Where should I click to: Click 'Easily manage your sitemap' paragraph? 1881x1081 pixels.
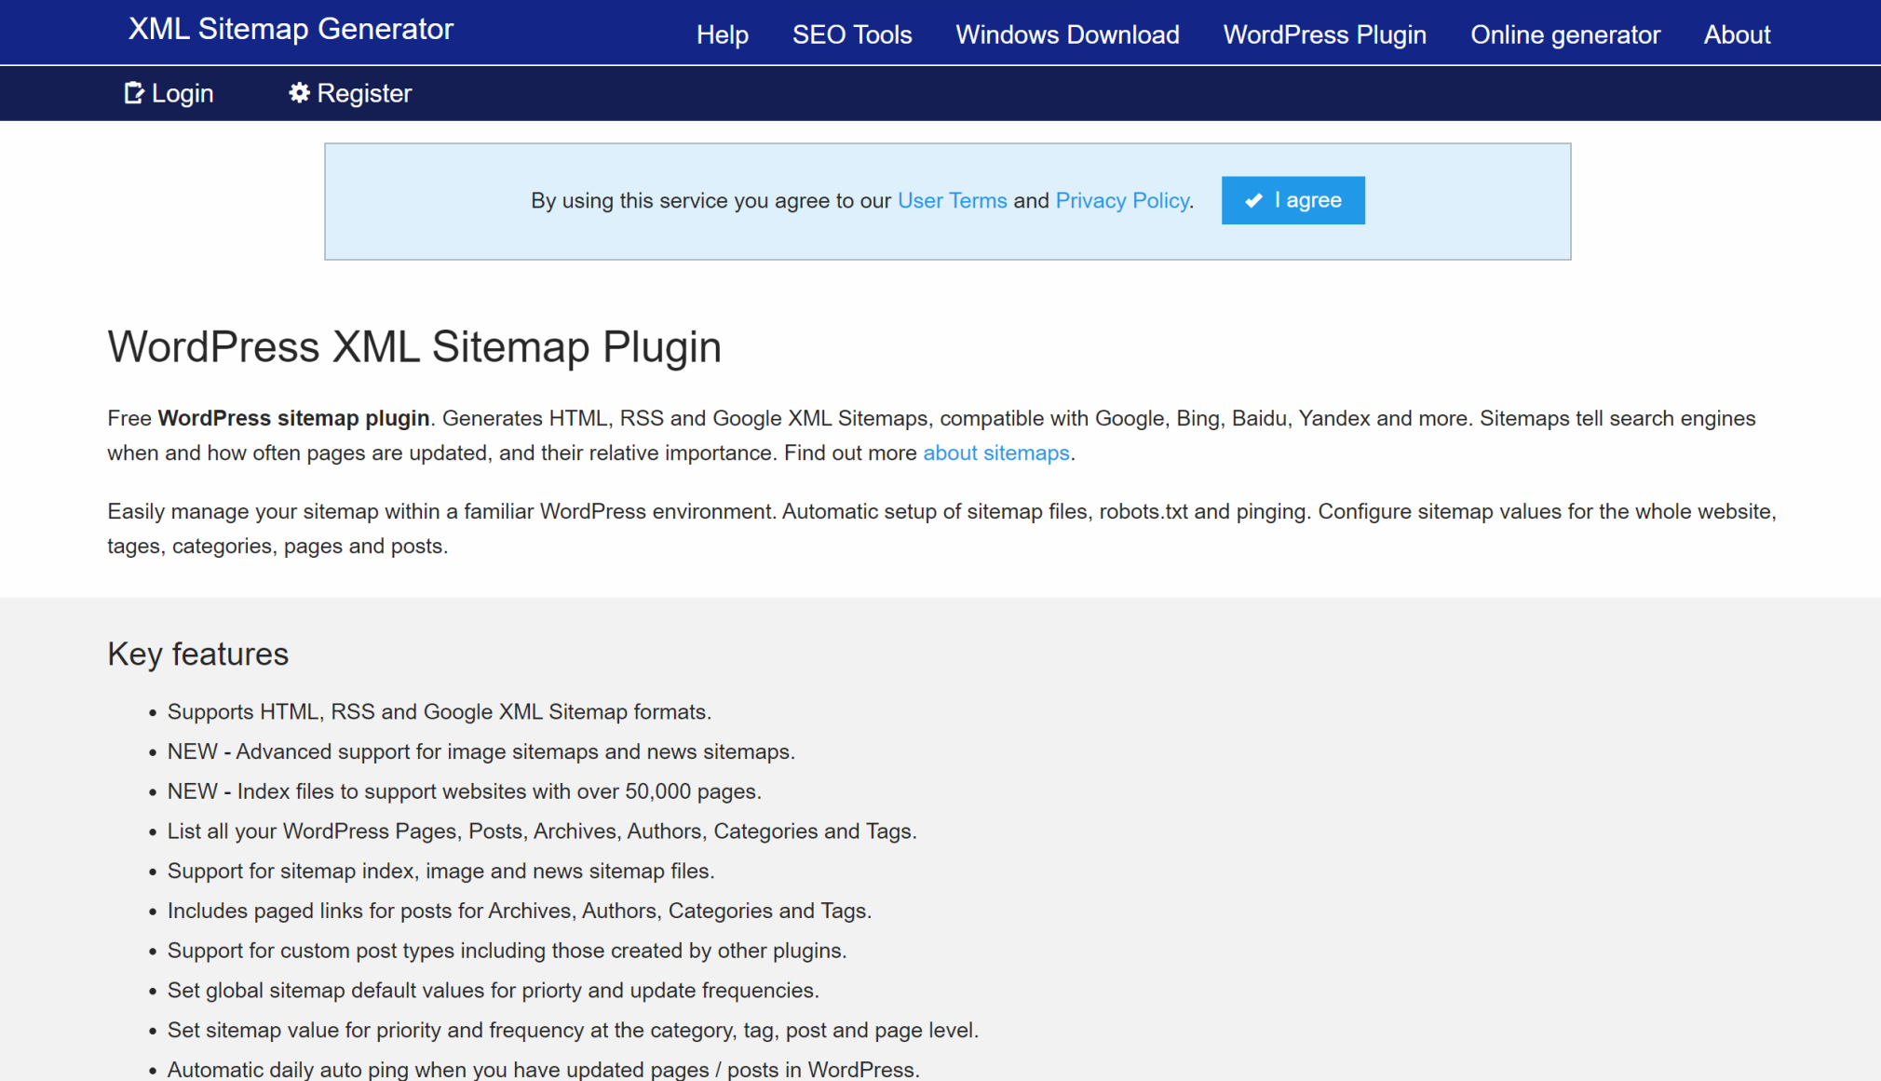(x=941, y=529)
